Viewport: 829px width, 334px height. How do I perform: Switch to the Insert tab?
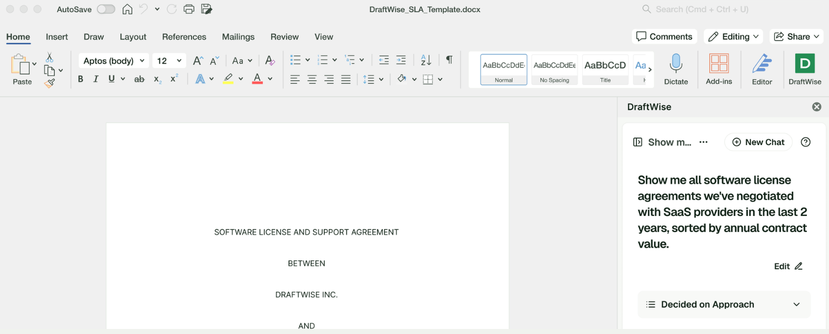[57, 37]
